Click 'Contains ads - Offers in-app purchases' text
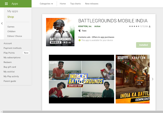Screen dimensions: 163x113 pyautogui.click(x=96, y=37)
